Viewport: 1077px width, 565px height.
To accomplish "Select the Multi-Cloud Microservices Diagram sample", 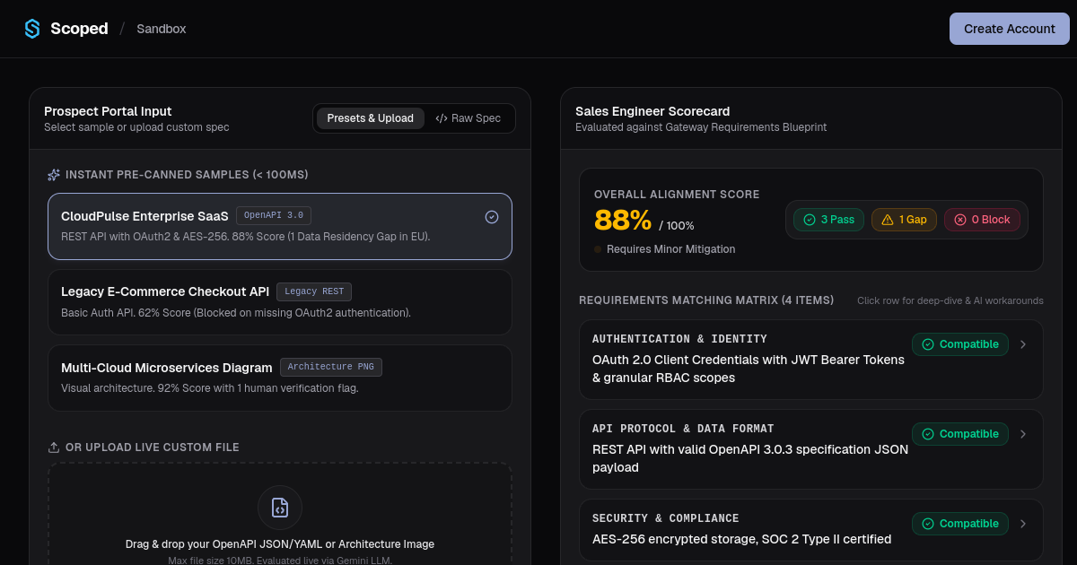I will [280, 378].
